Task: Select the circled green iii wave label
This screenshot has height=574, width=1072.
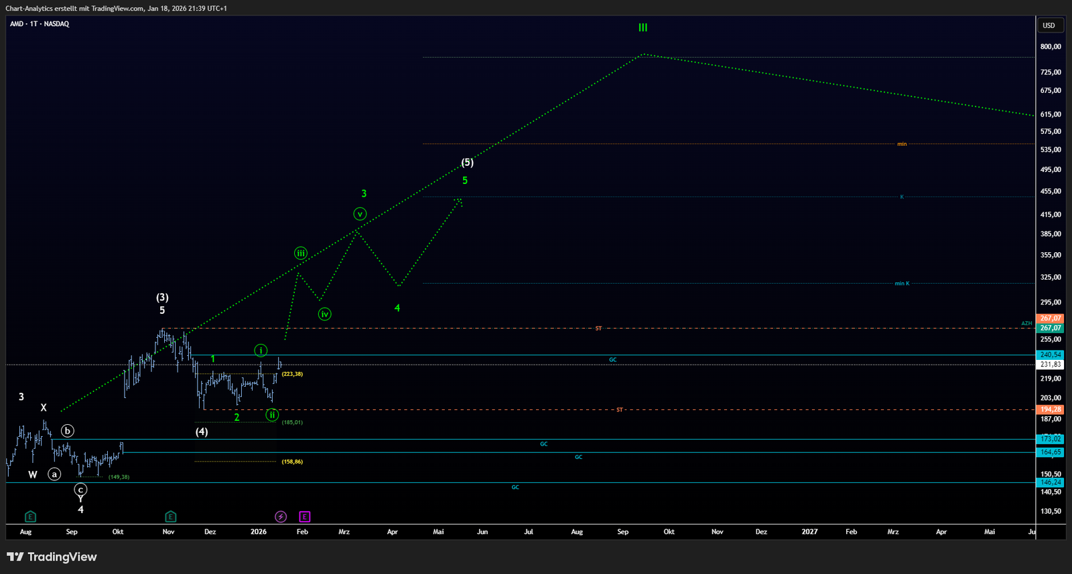Action: [x=301, y=253]
